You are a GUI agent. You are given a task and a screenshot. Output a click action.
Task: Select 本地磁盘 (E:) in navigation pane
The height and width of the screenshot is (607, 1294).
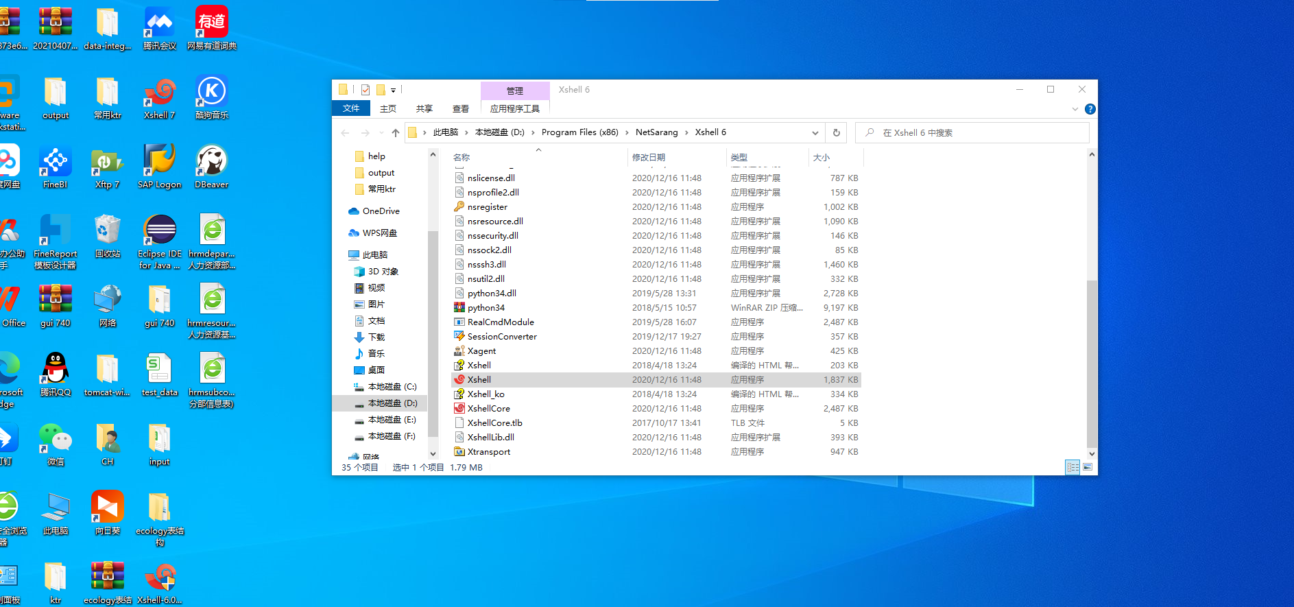click(x=384, y=420)
